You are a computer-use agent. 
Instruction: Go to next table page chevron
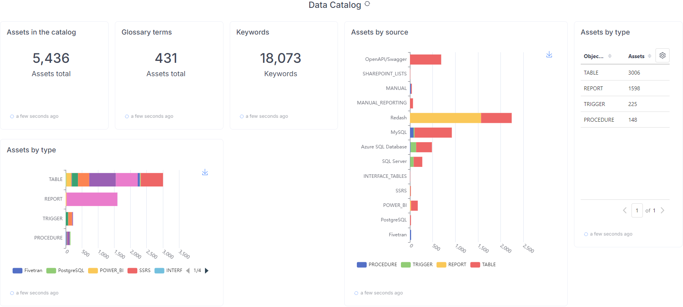coord(663,210)
